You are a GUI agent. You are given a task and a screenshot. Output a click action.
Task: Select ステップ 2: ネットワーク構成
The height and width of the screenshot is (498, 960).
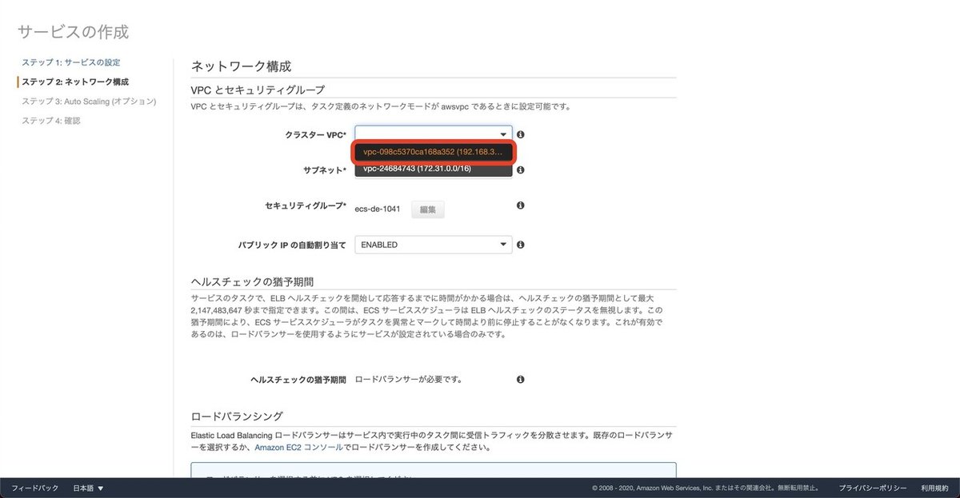click(x=74, y=82)
